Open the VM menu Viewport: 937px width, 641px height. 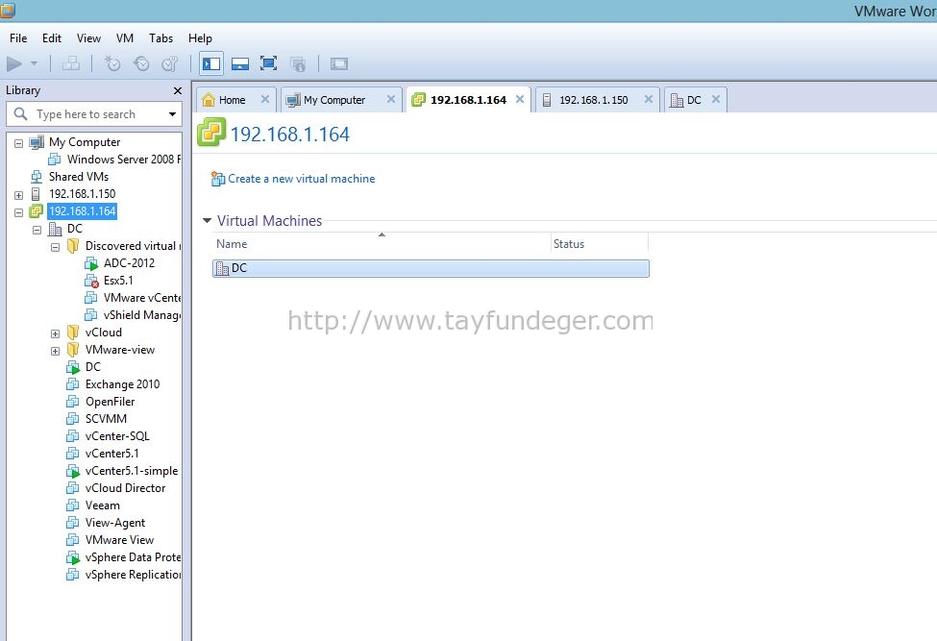124,38
